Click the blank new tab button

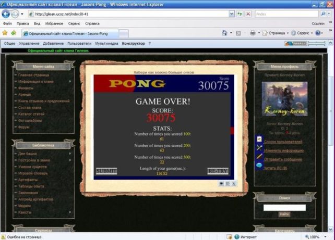click(x=124, y=34)
